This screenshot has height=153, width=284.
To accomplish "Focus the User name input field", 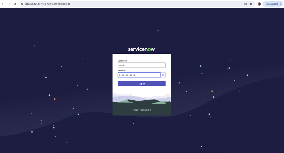I will pyautogui.click(x=141, y=65).
